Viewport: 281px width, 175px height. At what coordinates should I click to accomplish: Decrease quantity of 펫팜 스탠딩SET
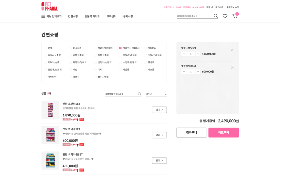[184, 54]
